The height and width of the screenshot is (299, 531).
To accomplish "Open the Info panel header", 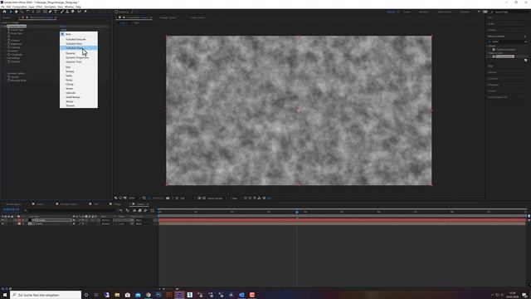I will [x=490, y=17].
